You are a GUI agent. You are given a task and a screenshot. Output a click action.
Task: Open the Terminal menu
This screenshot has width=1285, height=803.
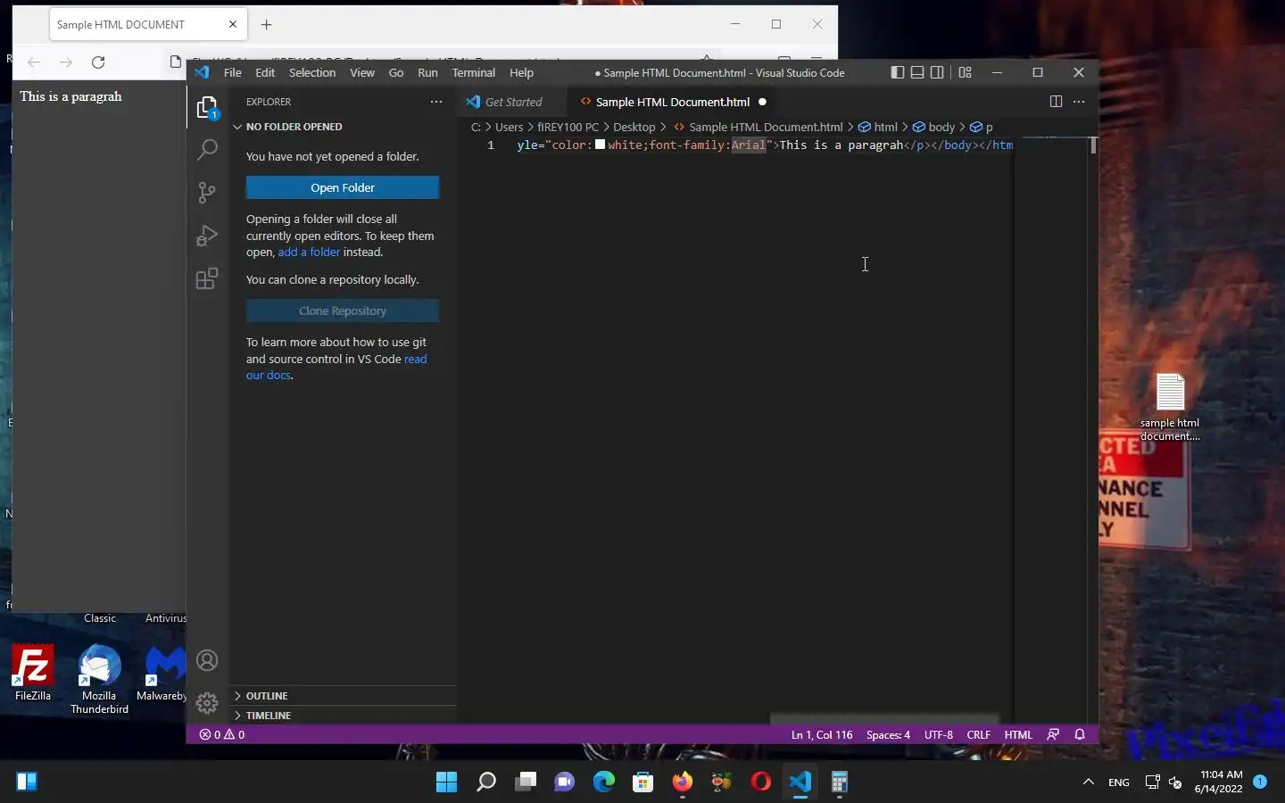(474, 72)
